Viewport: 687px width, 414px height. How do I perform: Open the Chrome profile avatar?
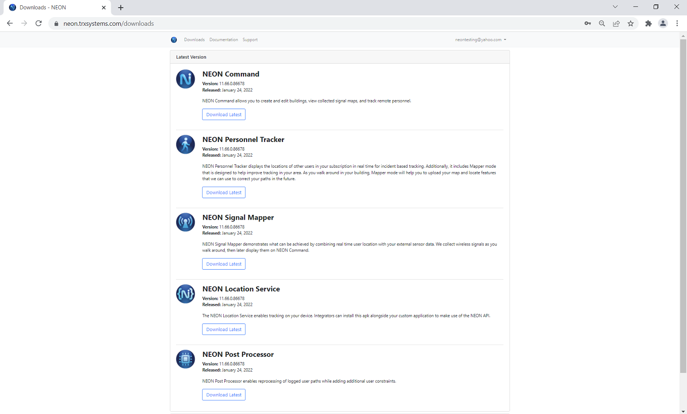663,23
